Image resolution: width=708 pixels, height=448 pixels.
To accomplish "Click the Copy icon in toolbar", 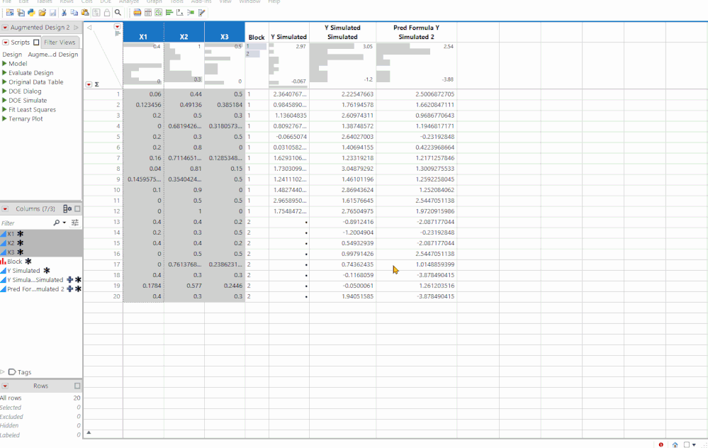I will pyautogui.click(x=74, y=13).
